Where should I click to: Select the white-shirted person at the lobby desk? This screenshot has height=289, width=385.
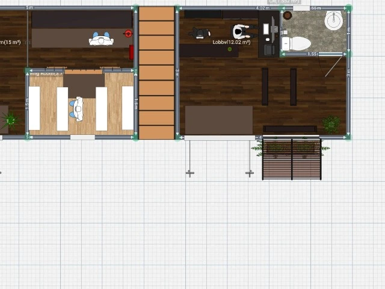click(x=241, y=31)
